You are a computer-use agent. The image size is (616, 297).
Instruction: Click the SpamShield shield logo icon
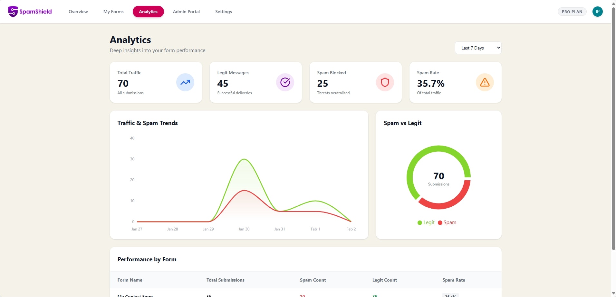tap(13, 12)
